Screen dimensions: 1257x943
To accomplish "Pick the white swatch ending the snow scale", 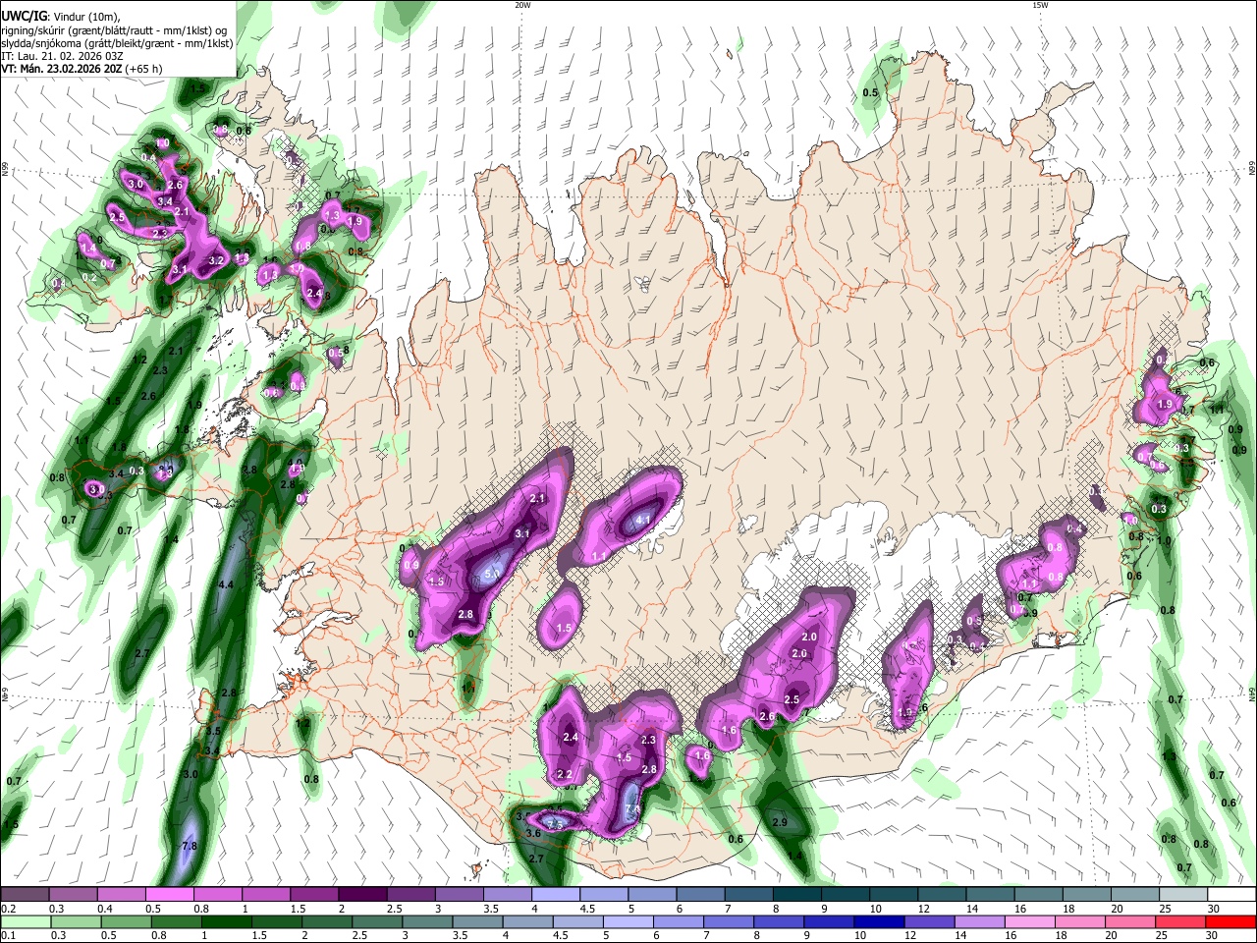I will click(x=1230, y=894).
